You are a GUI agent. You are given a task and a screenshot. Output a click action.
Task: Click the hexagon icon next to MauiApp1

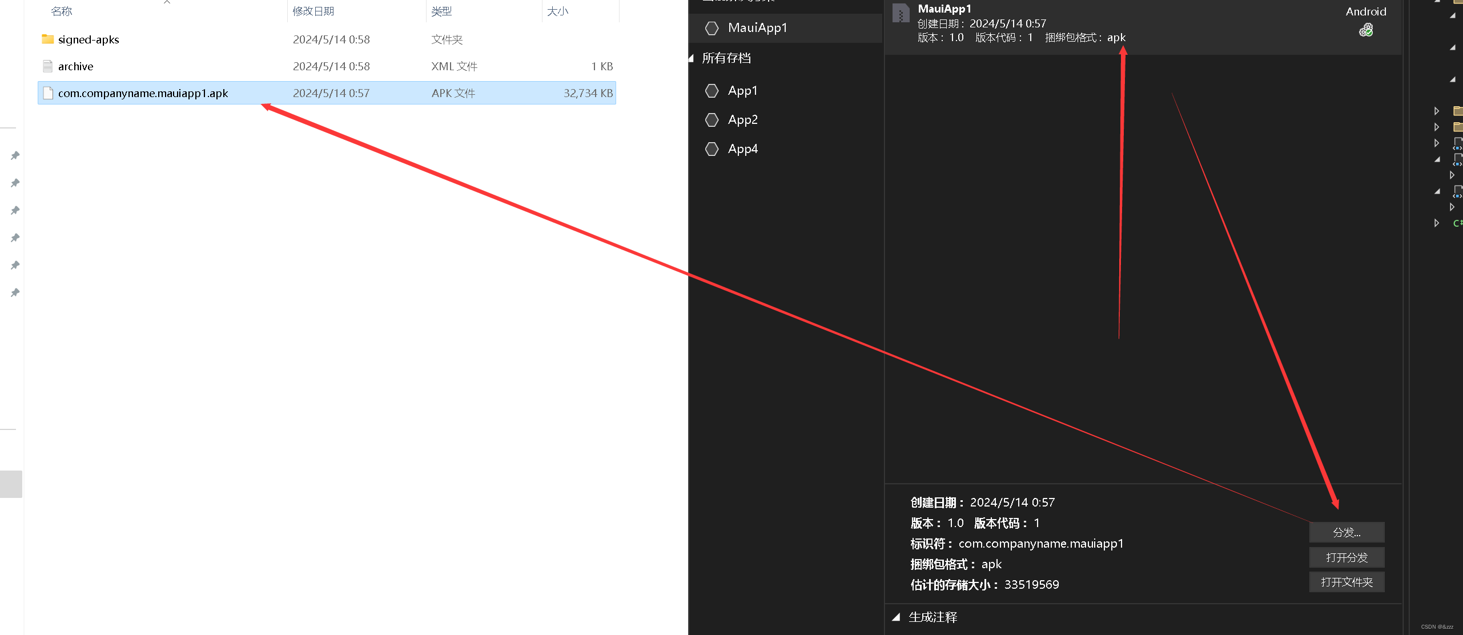pyautogui.click(x=712, y=28)
